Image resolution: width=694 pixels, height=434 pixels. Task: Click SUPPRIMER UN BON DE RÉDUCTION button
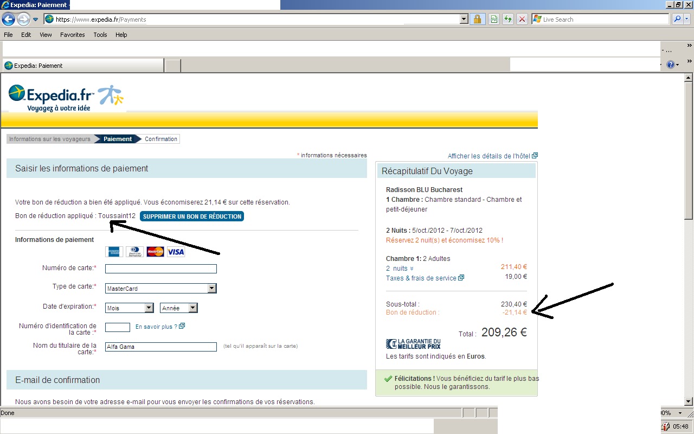pyautogui.click(x=191, y=216)
